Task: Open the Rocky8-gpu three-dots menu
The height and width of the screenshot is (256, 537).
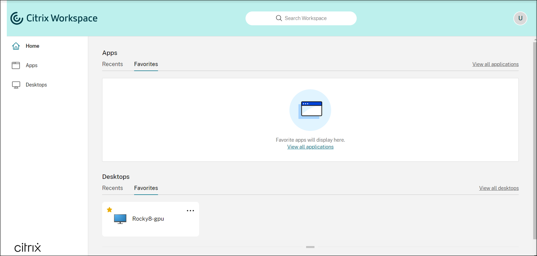Action: pos(190,211)
